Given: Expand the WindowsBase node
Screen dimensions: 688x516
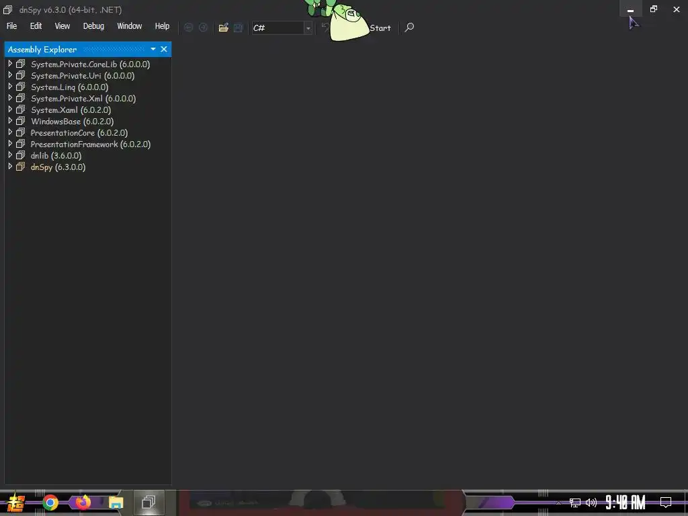Looking at the screenshot, I should 9,121.
